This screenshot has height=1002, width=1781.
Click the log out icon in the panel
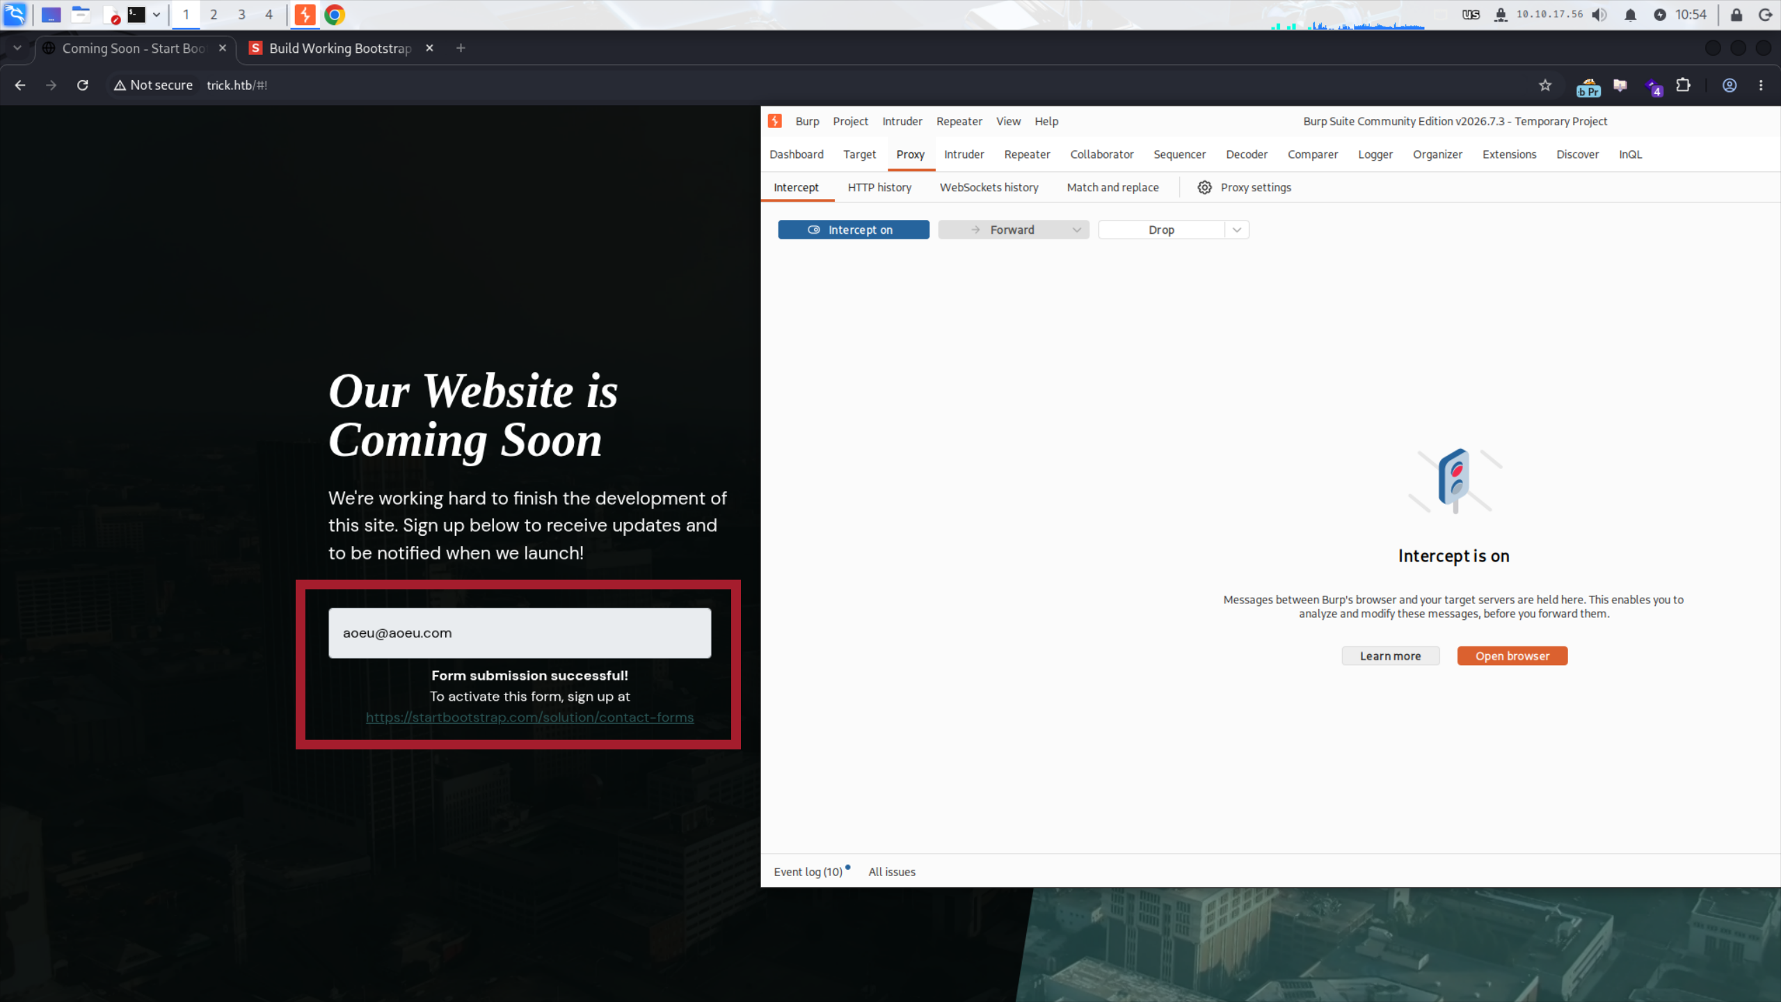point(1765,15)
